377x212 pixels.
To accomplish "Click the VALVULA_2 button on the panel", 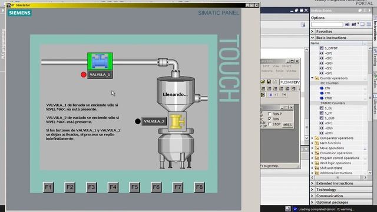I will pyautogui.click(x=154, y=121).
